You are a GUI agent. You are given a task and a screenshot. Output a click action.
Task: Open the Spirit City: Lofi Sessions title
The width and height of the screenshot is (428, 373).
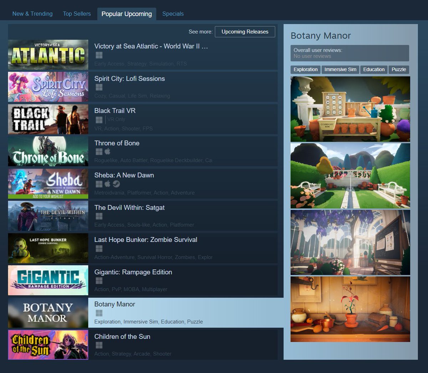[129, 78]
